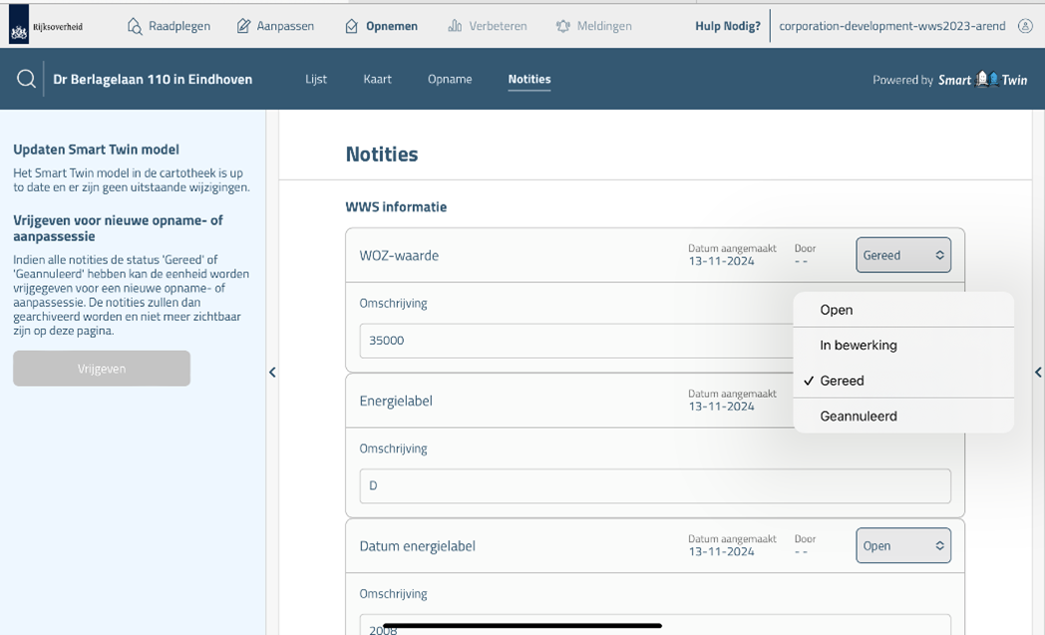
Task: Open the WOZ-waarde status dropdown
Action: click(x=902, y=255)
